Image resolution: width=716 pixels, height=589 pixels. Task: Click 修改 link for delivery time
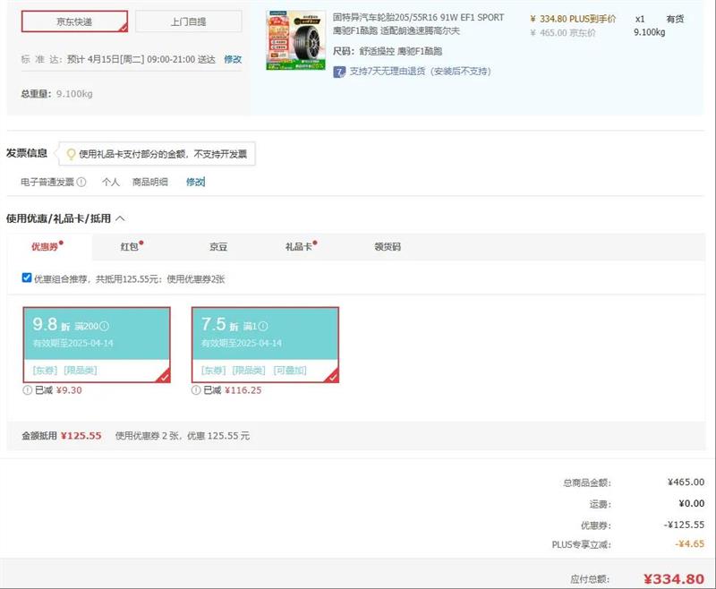click(x=233, y=59)
